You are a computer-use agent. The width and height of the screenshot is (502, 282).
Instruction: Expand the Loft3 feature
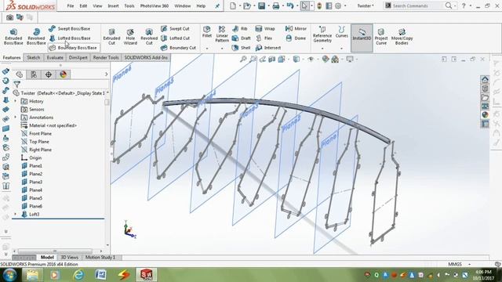tap(16, 214)
